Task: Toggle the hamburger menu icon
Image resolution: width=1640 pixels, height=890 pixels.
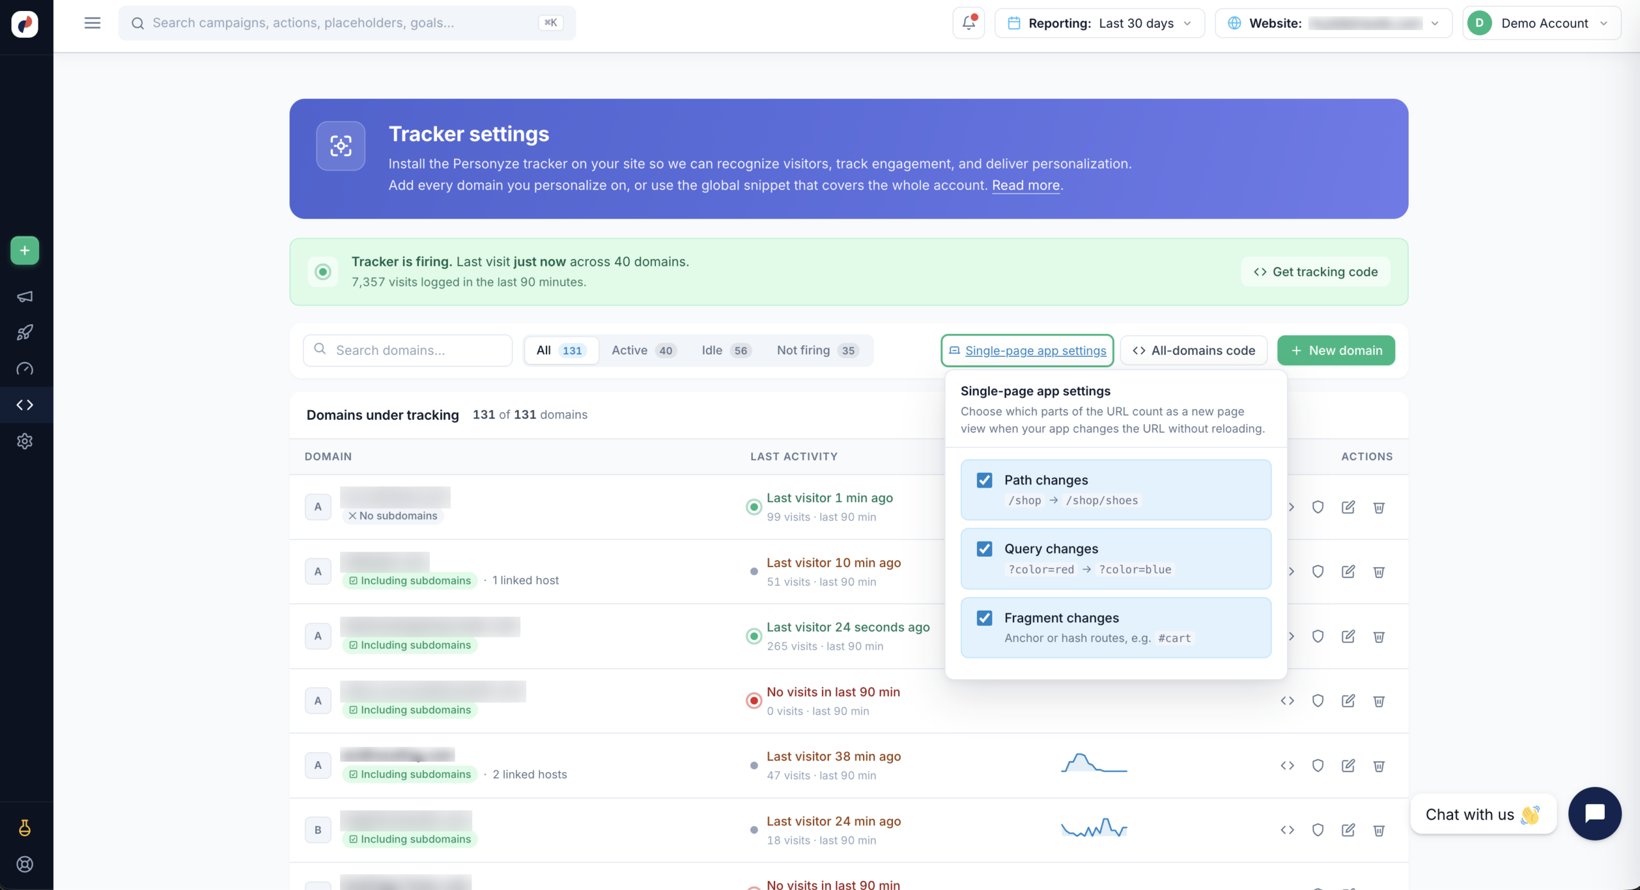Action: click(92, 23)
